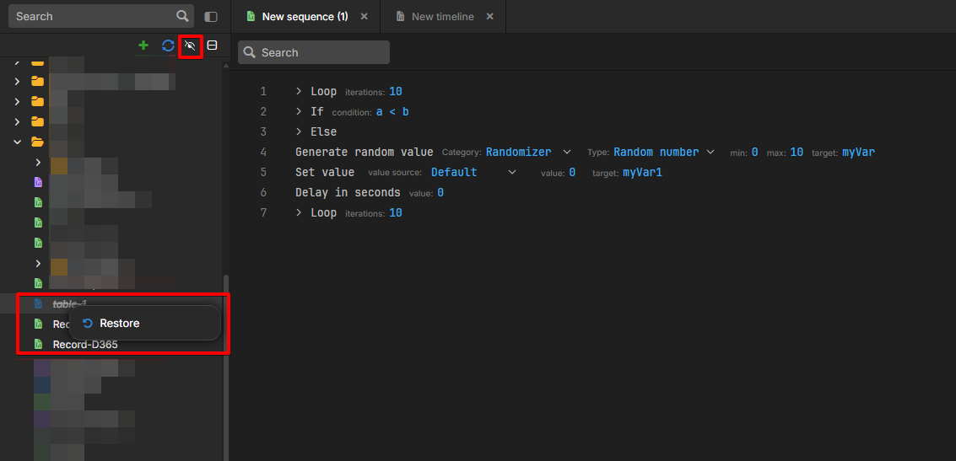Close the New sequence (1) tab
This screenshot has width=956, height=461.
coord(364,17)
